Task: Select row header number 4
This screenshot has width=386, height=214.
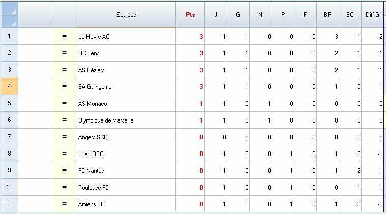Action: 10,87
